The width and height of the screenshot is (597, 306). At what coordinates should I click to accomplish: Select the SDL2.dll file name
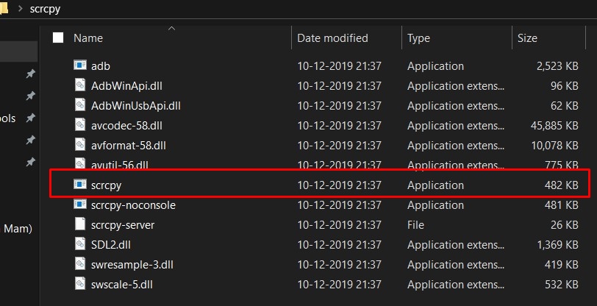click(x=111, y=245)
